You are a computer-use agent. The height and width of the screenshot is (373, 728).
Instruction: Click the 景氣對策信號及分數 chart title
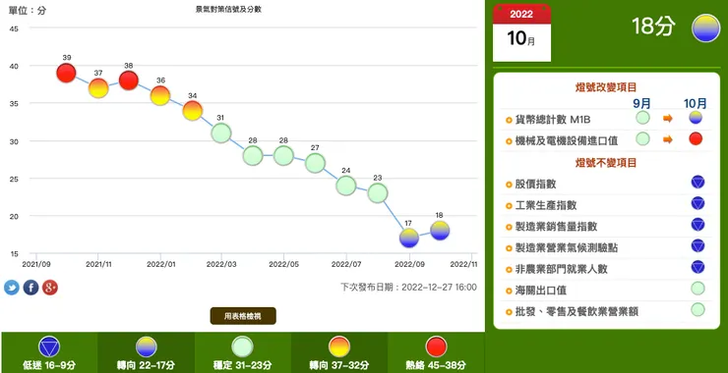tap(228, 9)
